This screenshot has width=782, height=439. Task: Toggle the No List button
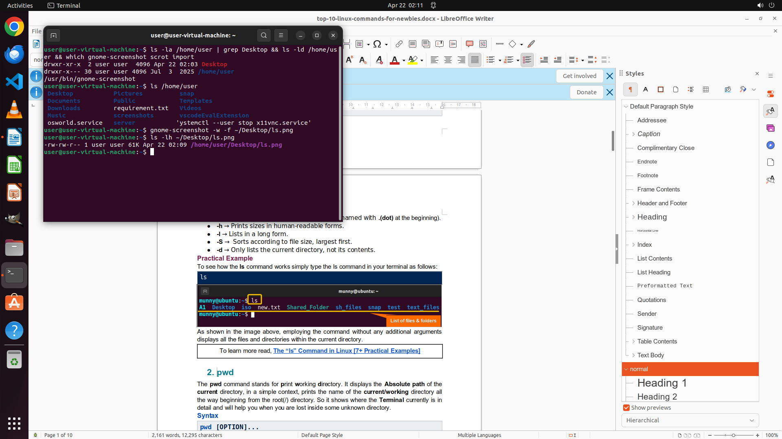click(x=527, y=60)
